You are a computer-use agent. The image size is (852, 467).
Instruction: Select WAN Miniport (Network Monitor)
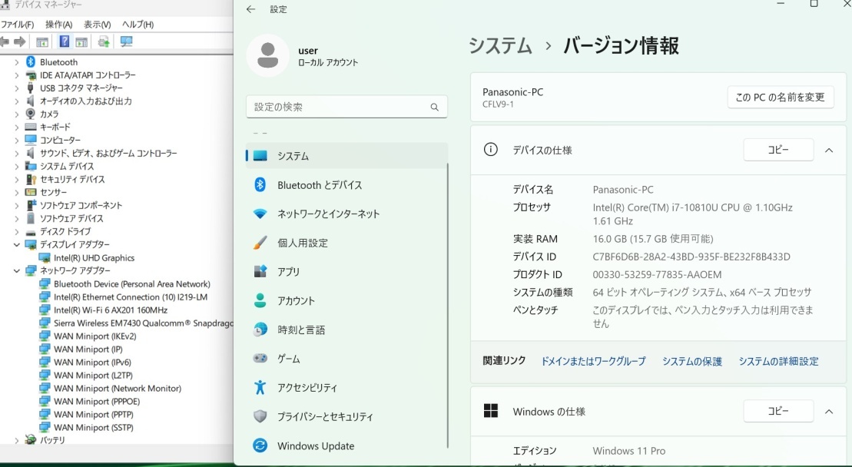pos(118,388)
